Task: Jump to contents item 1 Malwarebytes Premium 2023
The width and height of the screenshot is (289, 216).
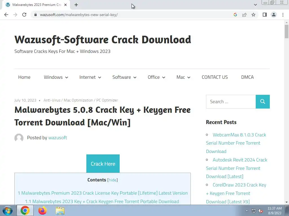Action: (103, 193)
